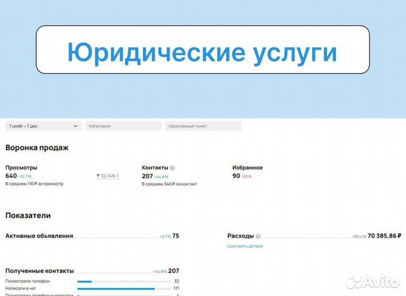Click the +80,4% expenses change indicator
The height and width of the screenshot is (296, 406).
(x=359, y=236)
